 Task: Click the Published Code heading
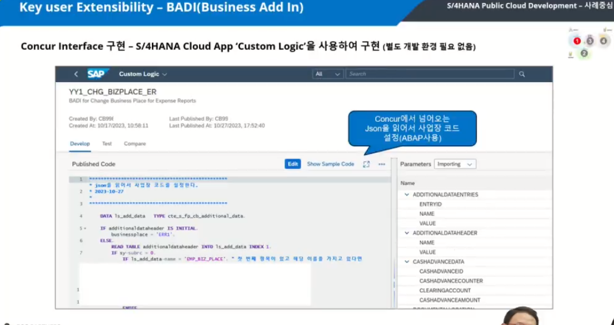[94, 164]
